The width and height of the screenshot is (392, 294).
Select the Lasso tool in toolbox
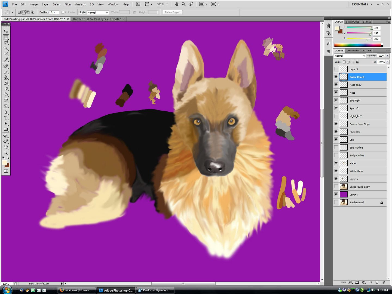click(6, 42)
